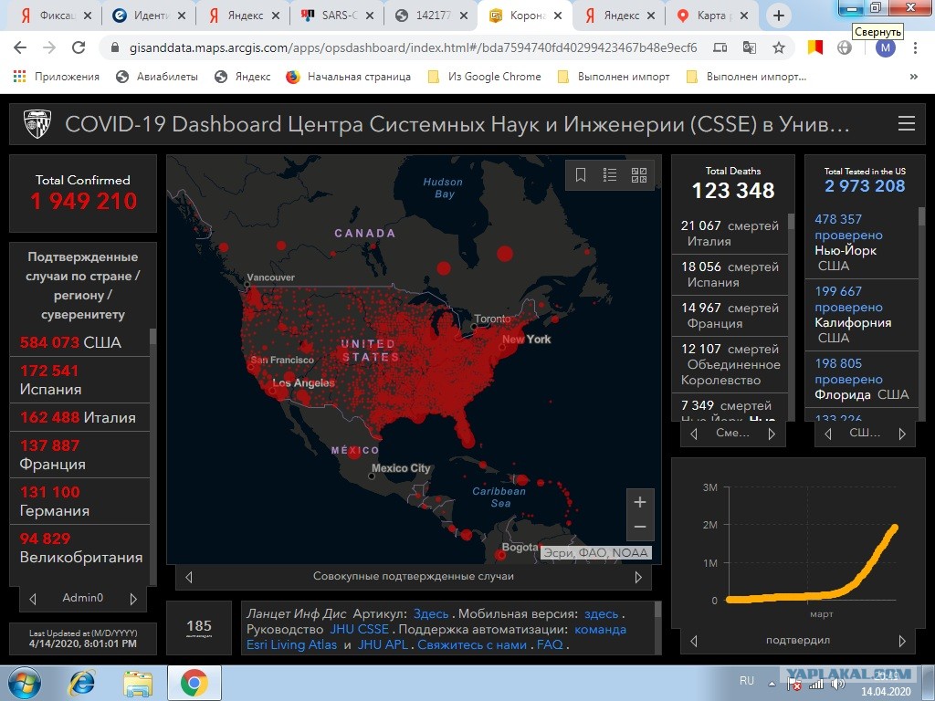
Task: Bookmark this page with star icon
Action: (778, 47)
